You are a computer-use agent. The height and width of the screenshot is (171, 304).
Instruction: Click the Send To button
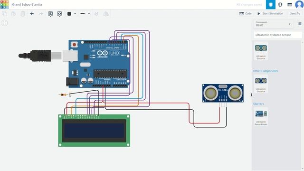(x=295, y=14)
